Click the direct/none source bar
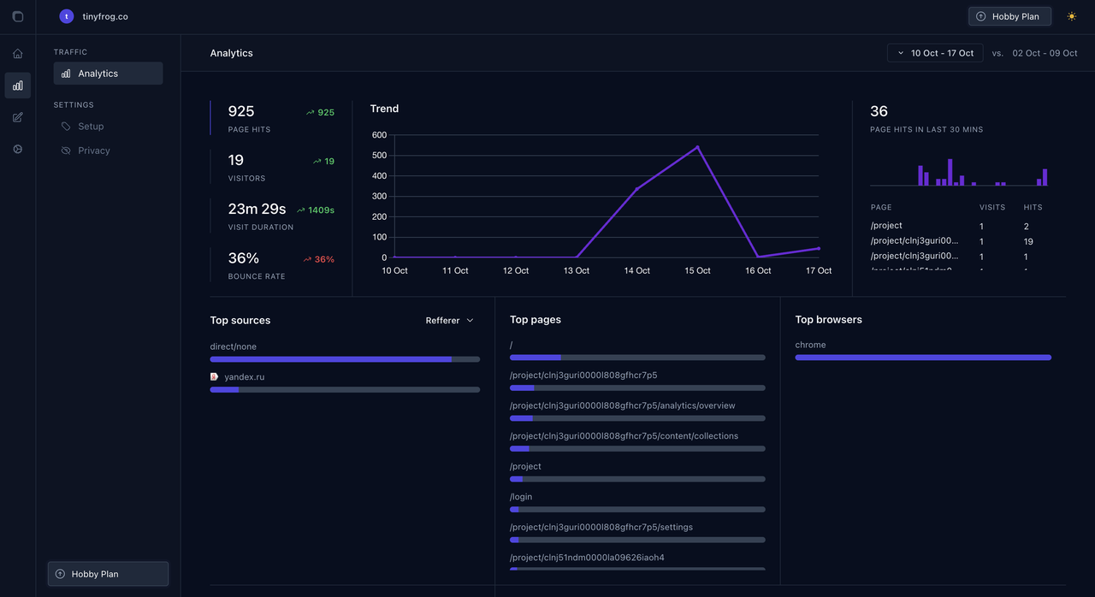The height and width of the screenshot is (597, 1095). (x=345, y=359)
